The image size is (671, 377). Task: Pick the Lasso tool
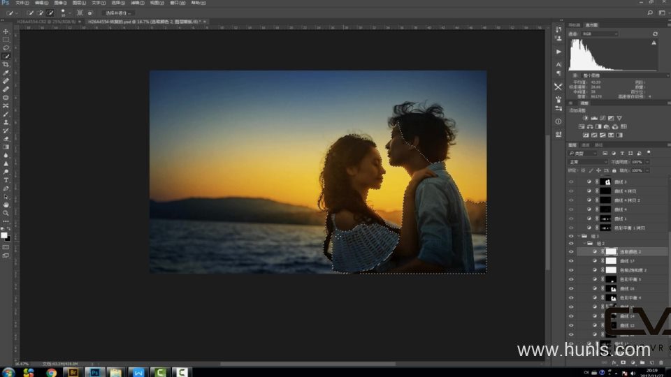pos(6,48)
